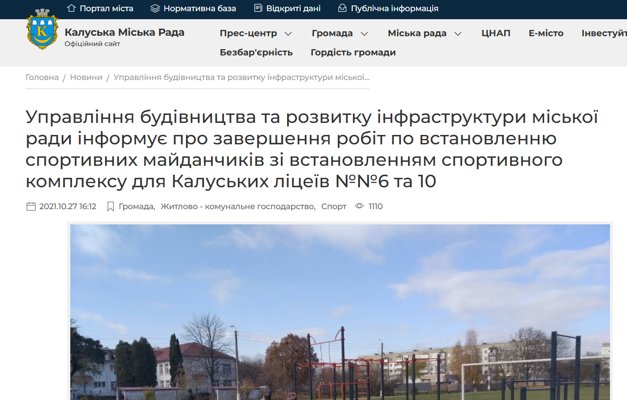This screenshot has width=627, height=400.
Task: Open the Громада navigation menu item
Action: pyautogui.click(x=332, y=33)
